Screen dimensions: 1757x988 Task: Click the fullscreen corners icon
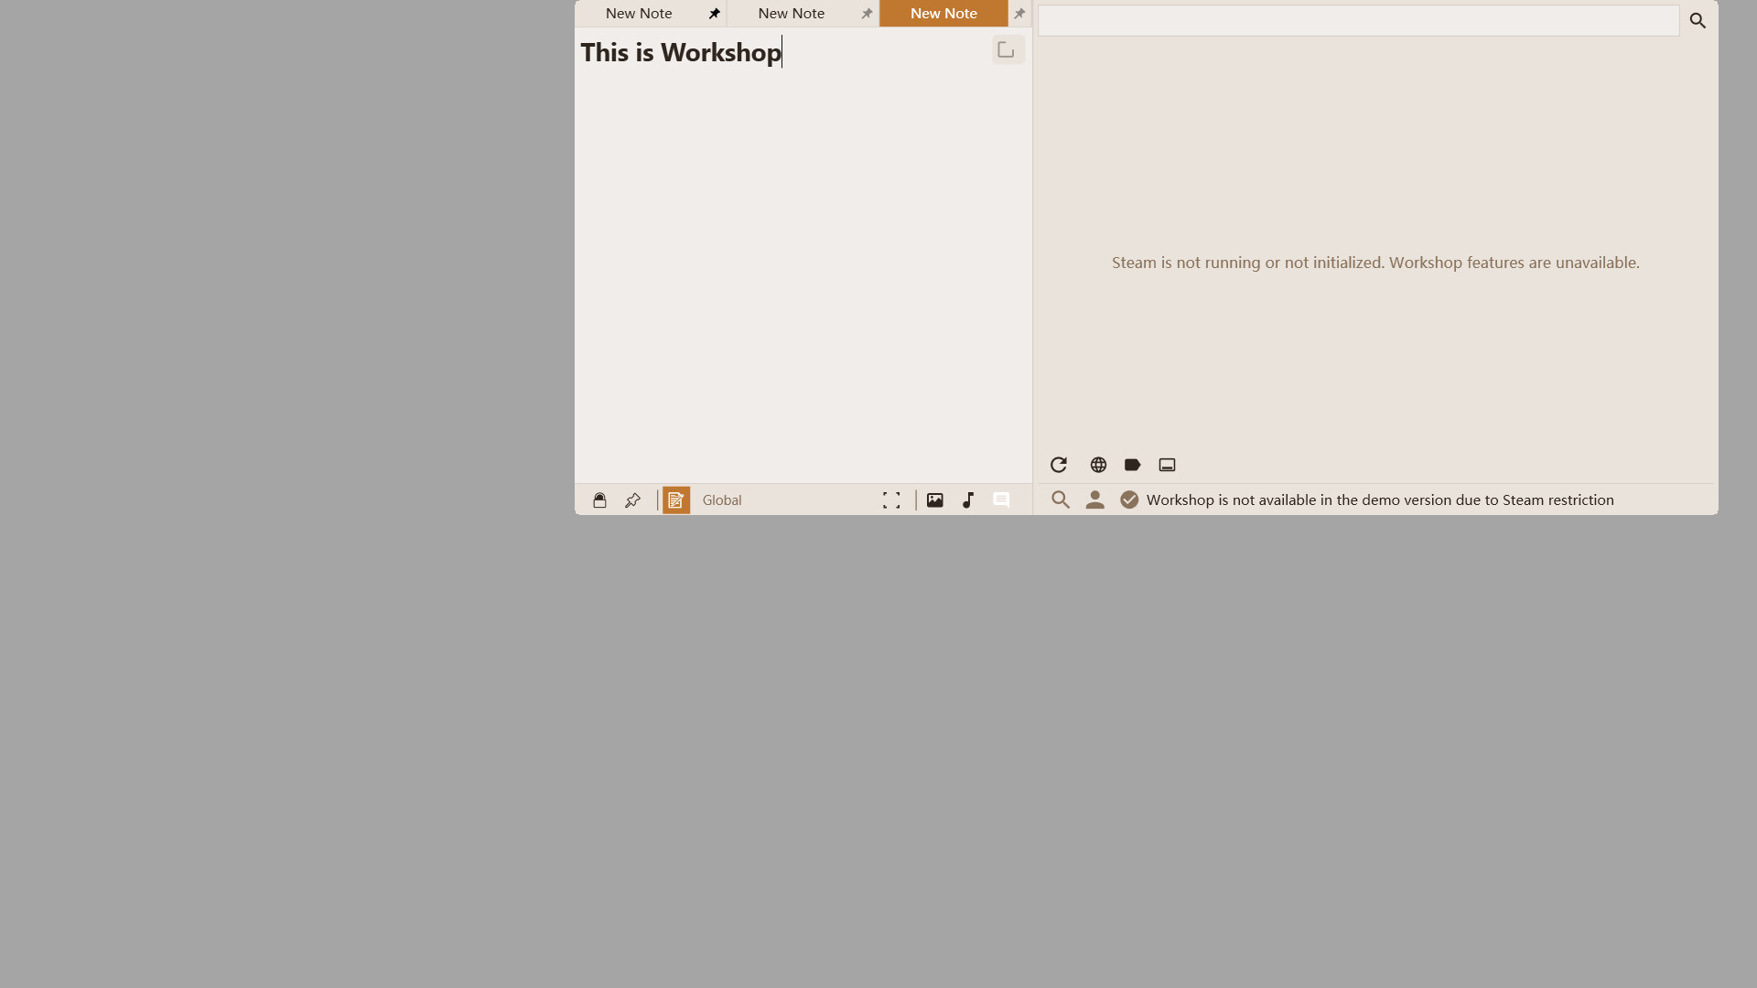891,500
